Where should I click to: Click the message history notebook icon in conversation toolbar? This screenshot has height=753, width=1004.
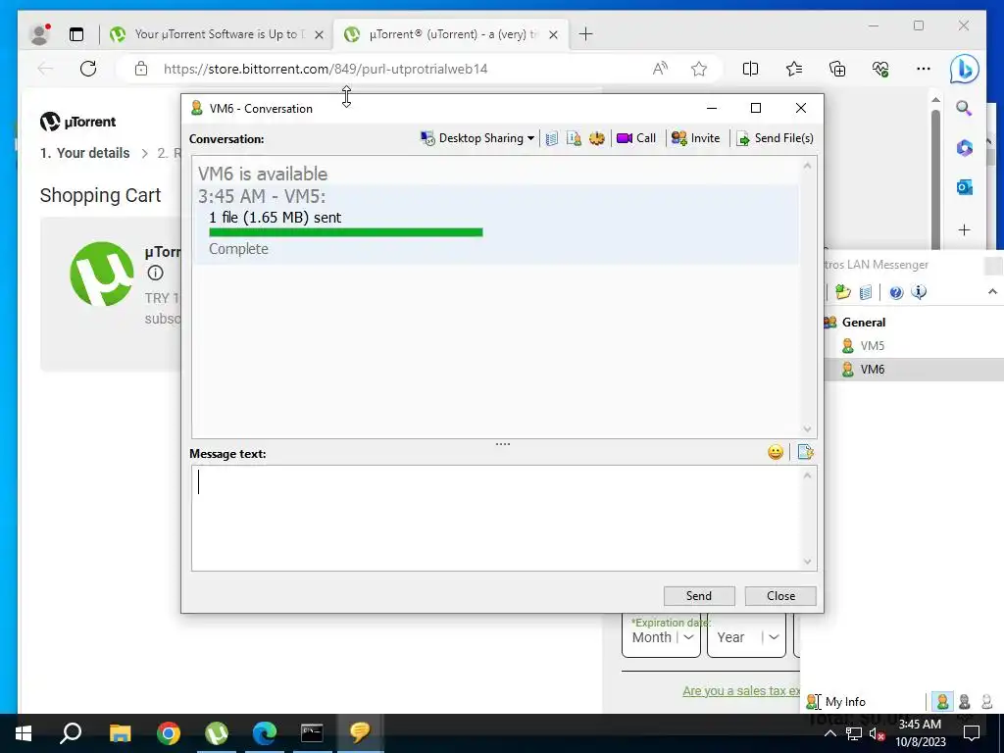(x=552, y=138)
